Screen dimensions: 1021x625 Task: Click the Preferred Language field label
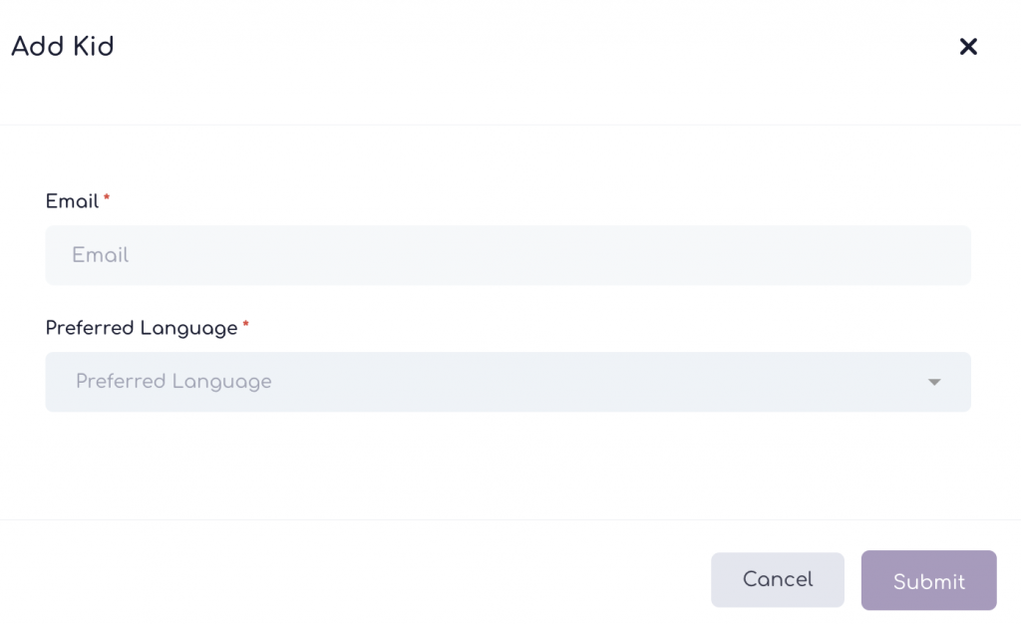coord(142,328)
